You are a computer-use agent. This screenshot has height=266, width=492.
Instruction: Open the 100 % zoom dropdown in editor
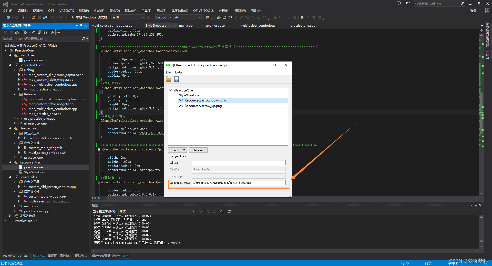point(105,198)
